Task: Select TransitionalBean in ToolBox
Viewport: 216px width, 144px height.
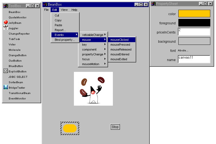Action: [19, 93]
